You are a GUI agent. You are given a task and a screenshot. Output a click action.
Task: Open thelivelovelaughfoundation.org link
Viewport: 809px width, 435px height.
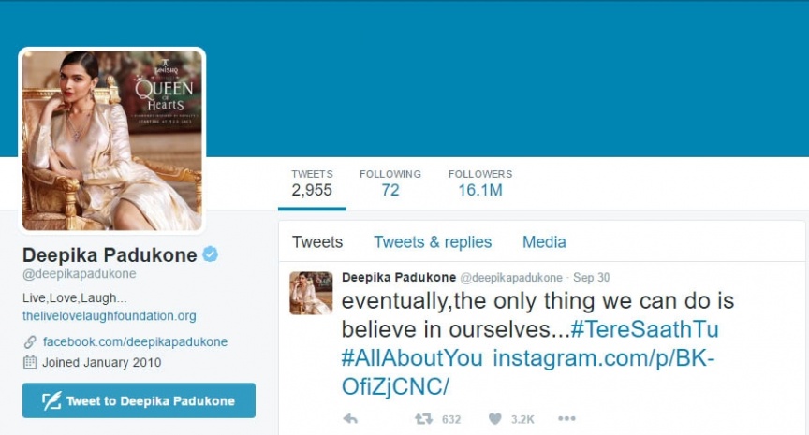point(110,316)
